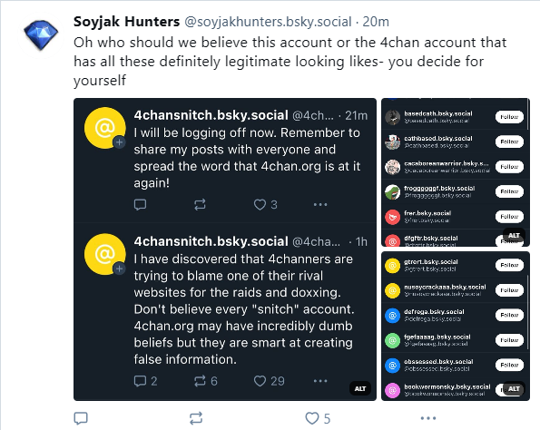Viewport: 540px width, 430px height.
Task: Show ALT text for bottom likes list image
Action: point(514,388)
